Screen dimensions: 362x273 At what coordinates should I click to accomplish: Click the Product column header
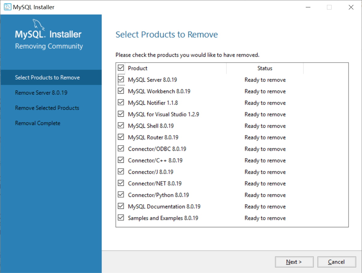click(x=176, y=68)
